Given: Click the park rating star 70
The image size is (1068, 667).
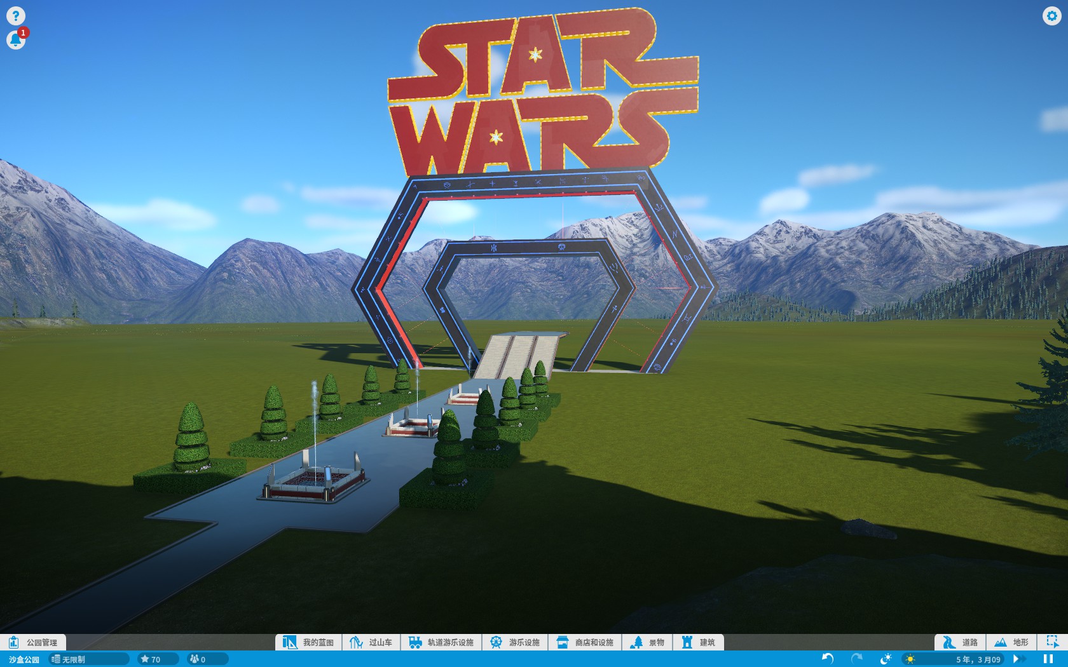Looking at the screenshot, I should tap(158, 659).
